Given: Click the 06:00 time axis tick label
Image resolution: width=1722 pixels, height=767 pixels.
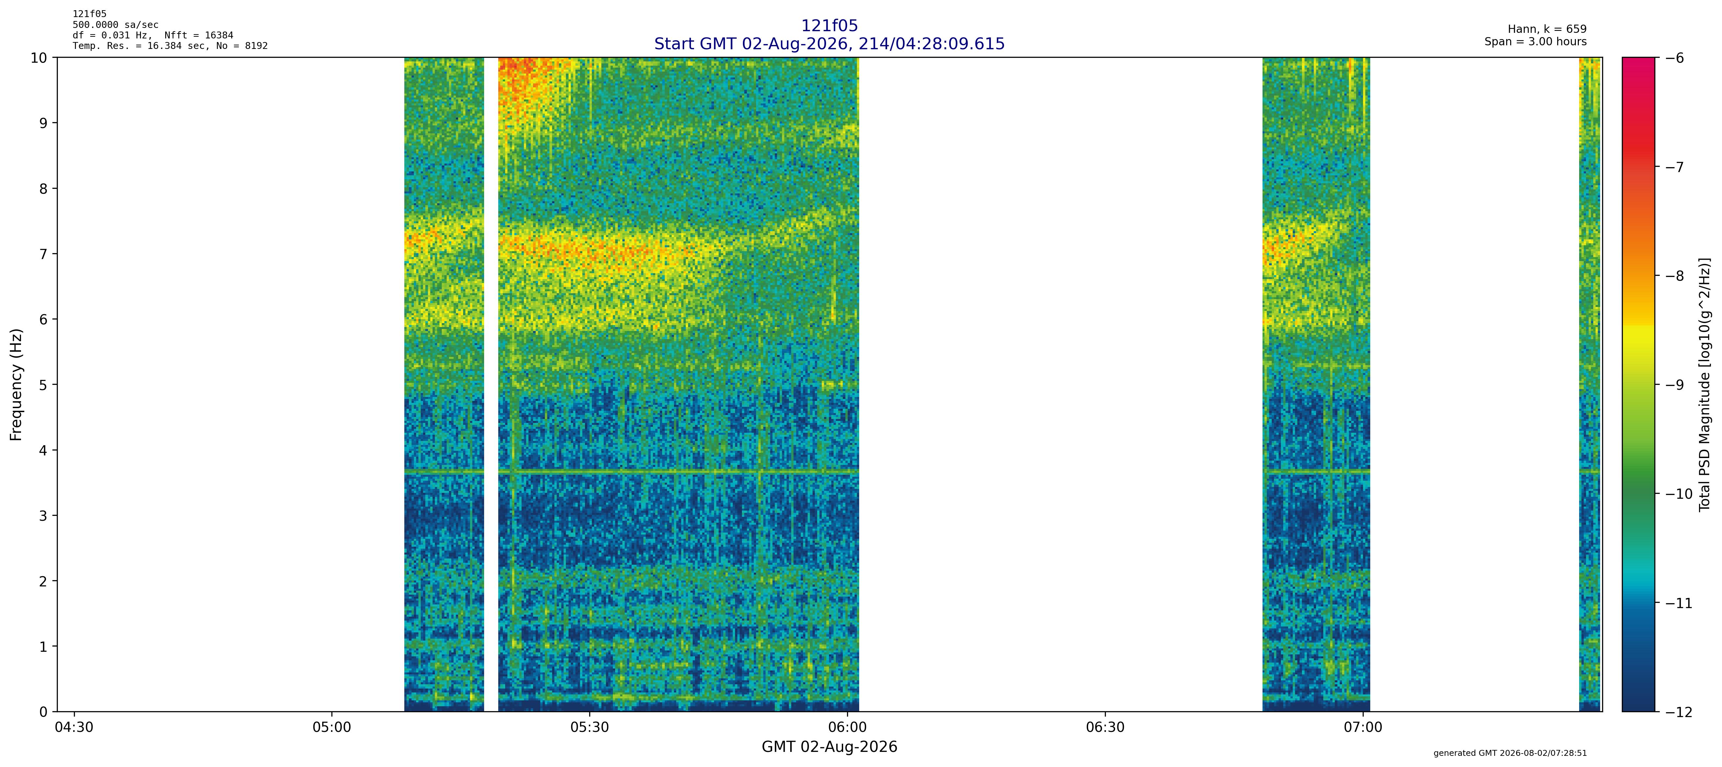Looking at the screenshot, I should point(848,728).
